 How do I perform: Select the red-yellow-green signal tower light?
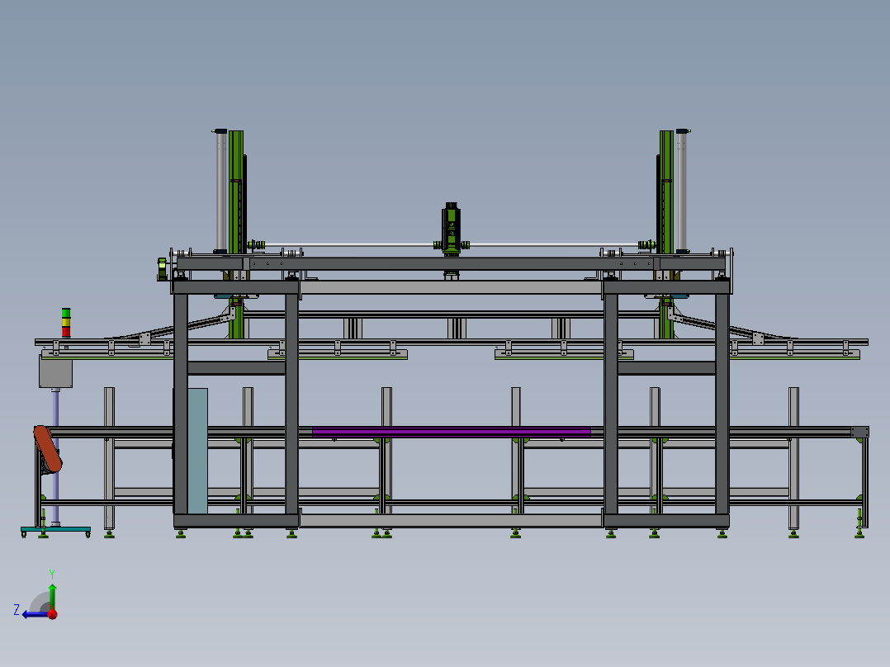(66, 323)
